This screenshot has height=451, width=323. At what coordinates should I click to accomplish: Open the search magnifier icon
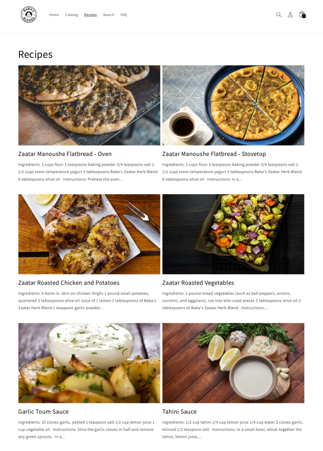click(x=278, y=15)
